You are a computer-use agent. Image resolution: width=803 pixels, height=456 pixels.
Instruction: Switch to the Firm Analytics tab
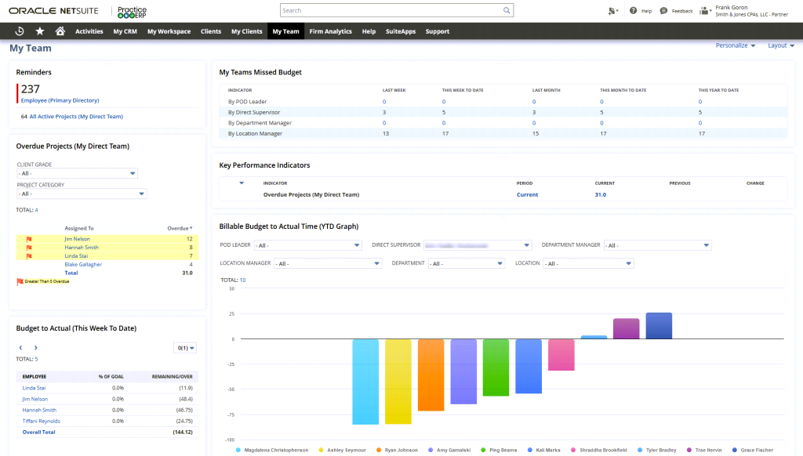click(x=330, y=31)
